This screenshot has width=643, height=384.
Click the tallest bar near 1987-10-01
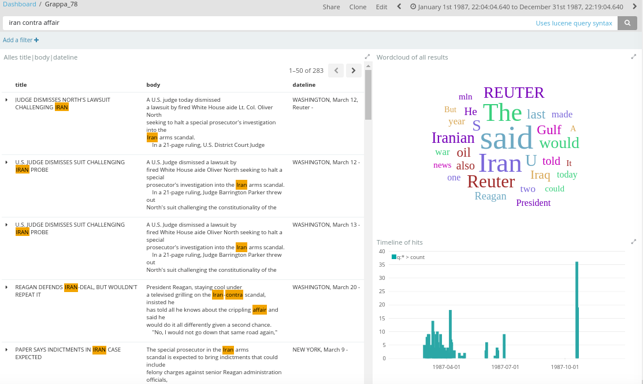(x=577, y=310)
